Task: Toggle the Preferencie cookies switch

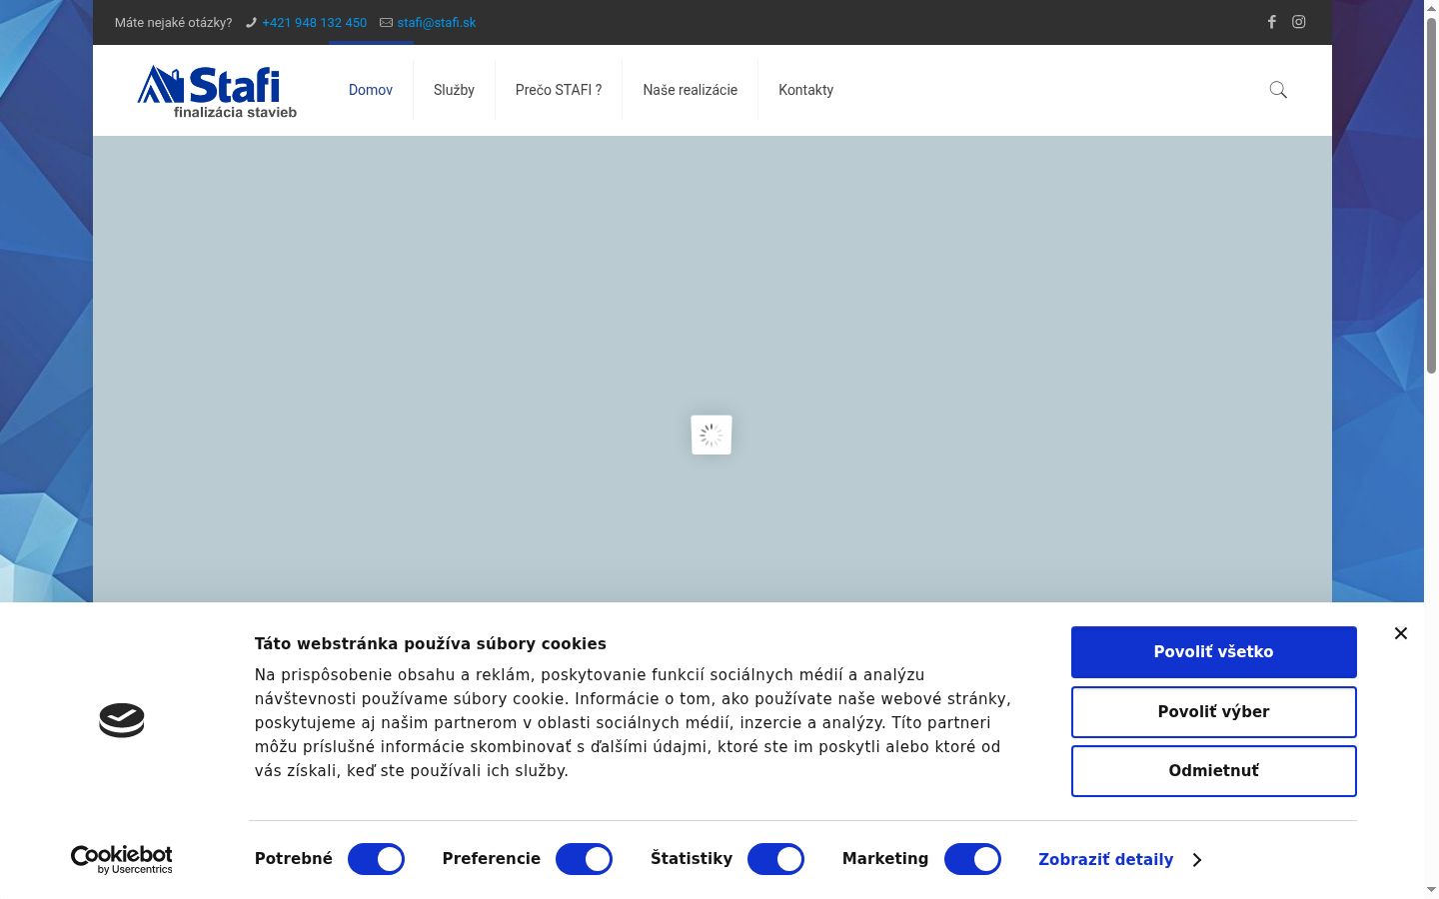Action: (x=584, y=859)
